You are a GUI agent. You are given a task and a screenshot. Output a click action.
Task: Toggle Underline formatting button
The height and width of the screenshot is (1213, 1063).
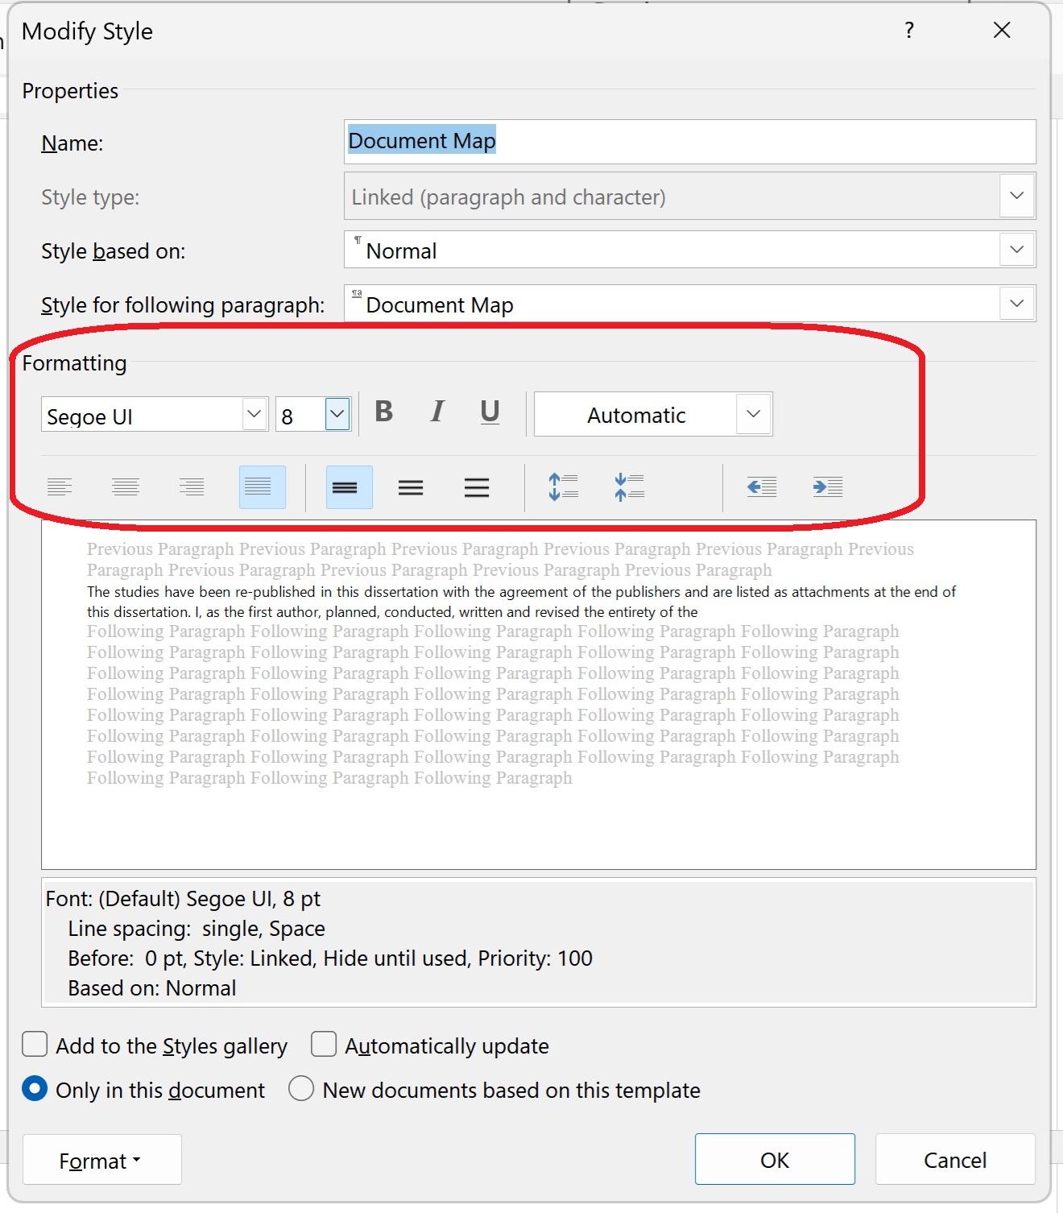point(490,412)
